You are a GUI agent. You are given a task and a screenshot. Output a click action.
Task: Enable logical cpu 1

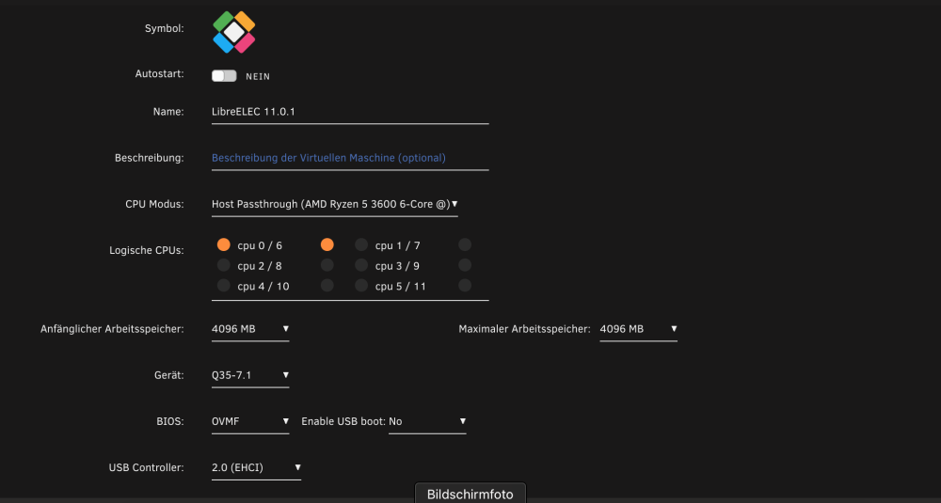coord(361,244)
